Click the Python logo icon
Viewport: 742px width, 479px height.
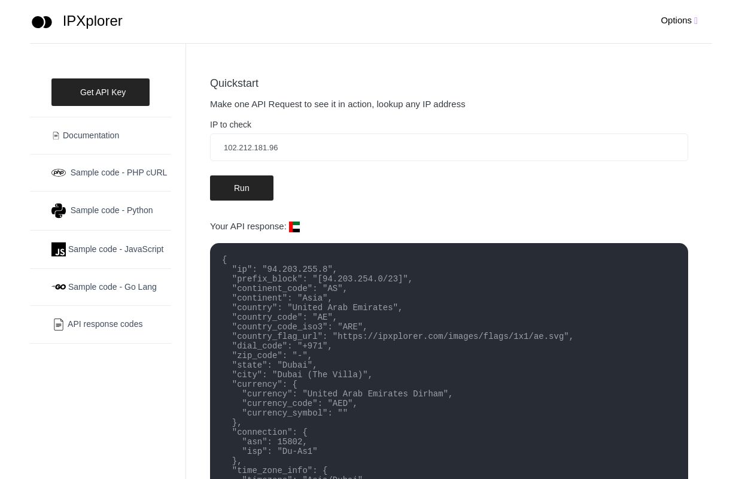point(59,211)
